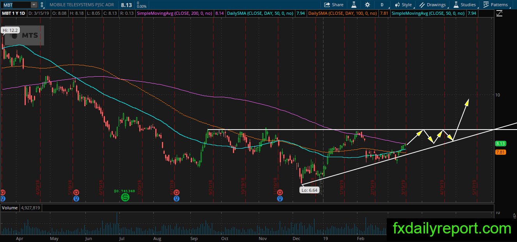Click the 10 price axis label

coord(497,95)
